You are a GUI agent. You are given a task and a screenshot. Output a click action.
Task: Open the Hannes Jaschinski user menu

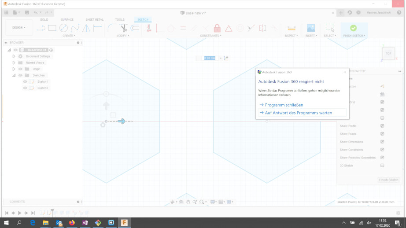pos(379,12)
